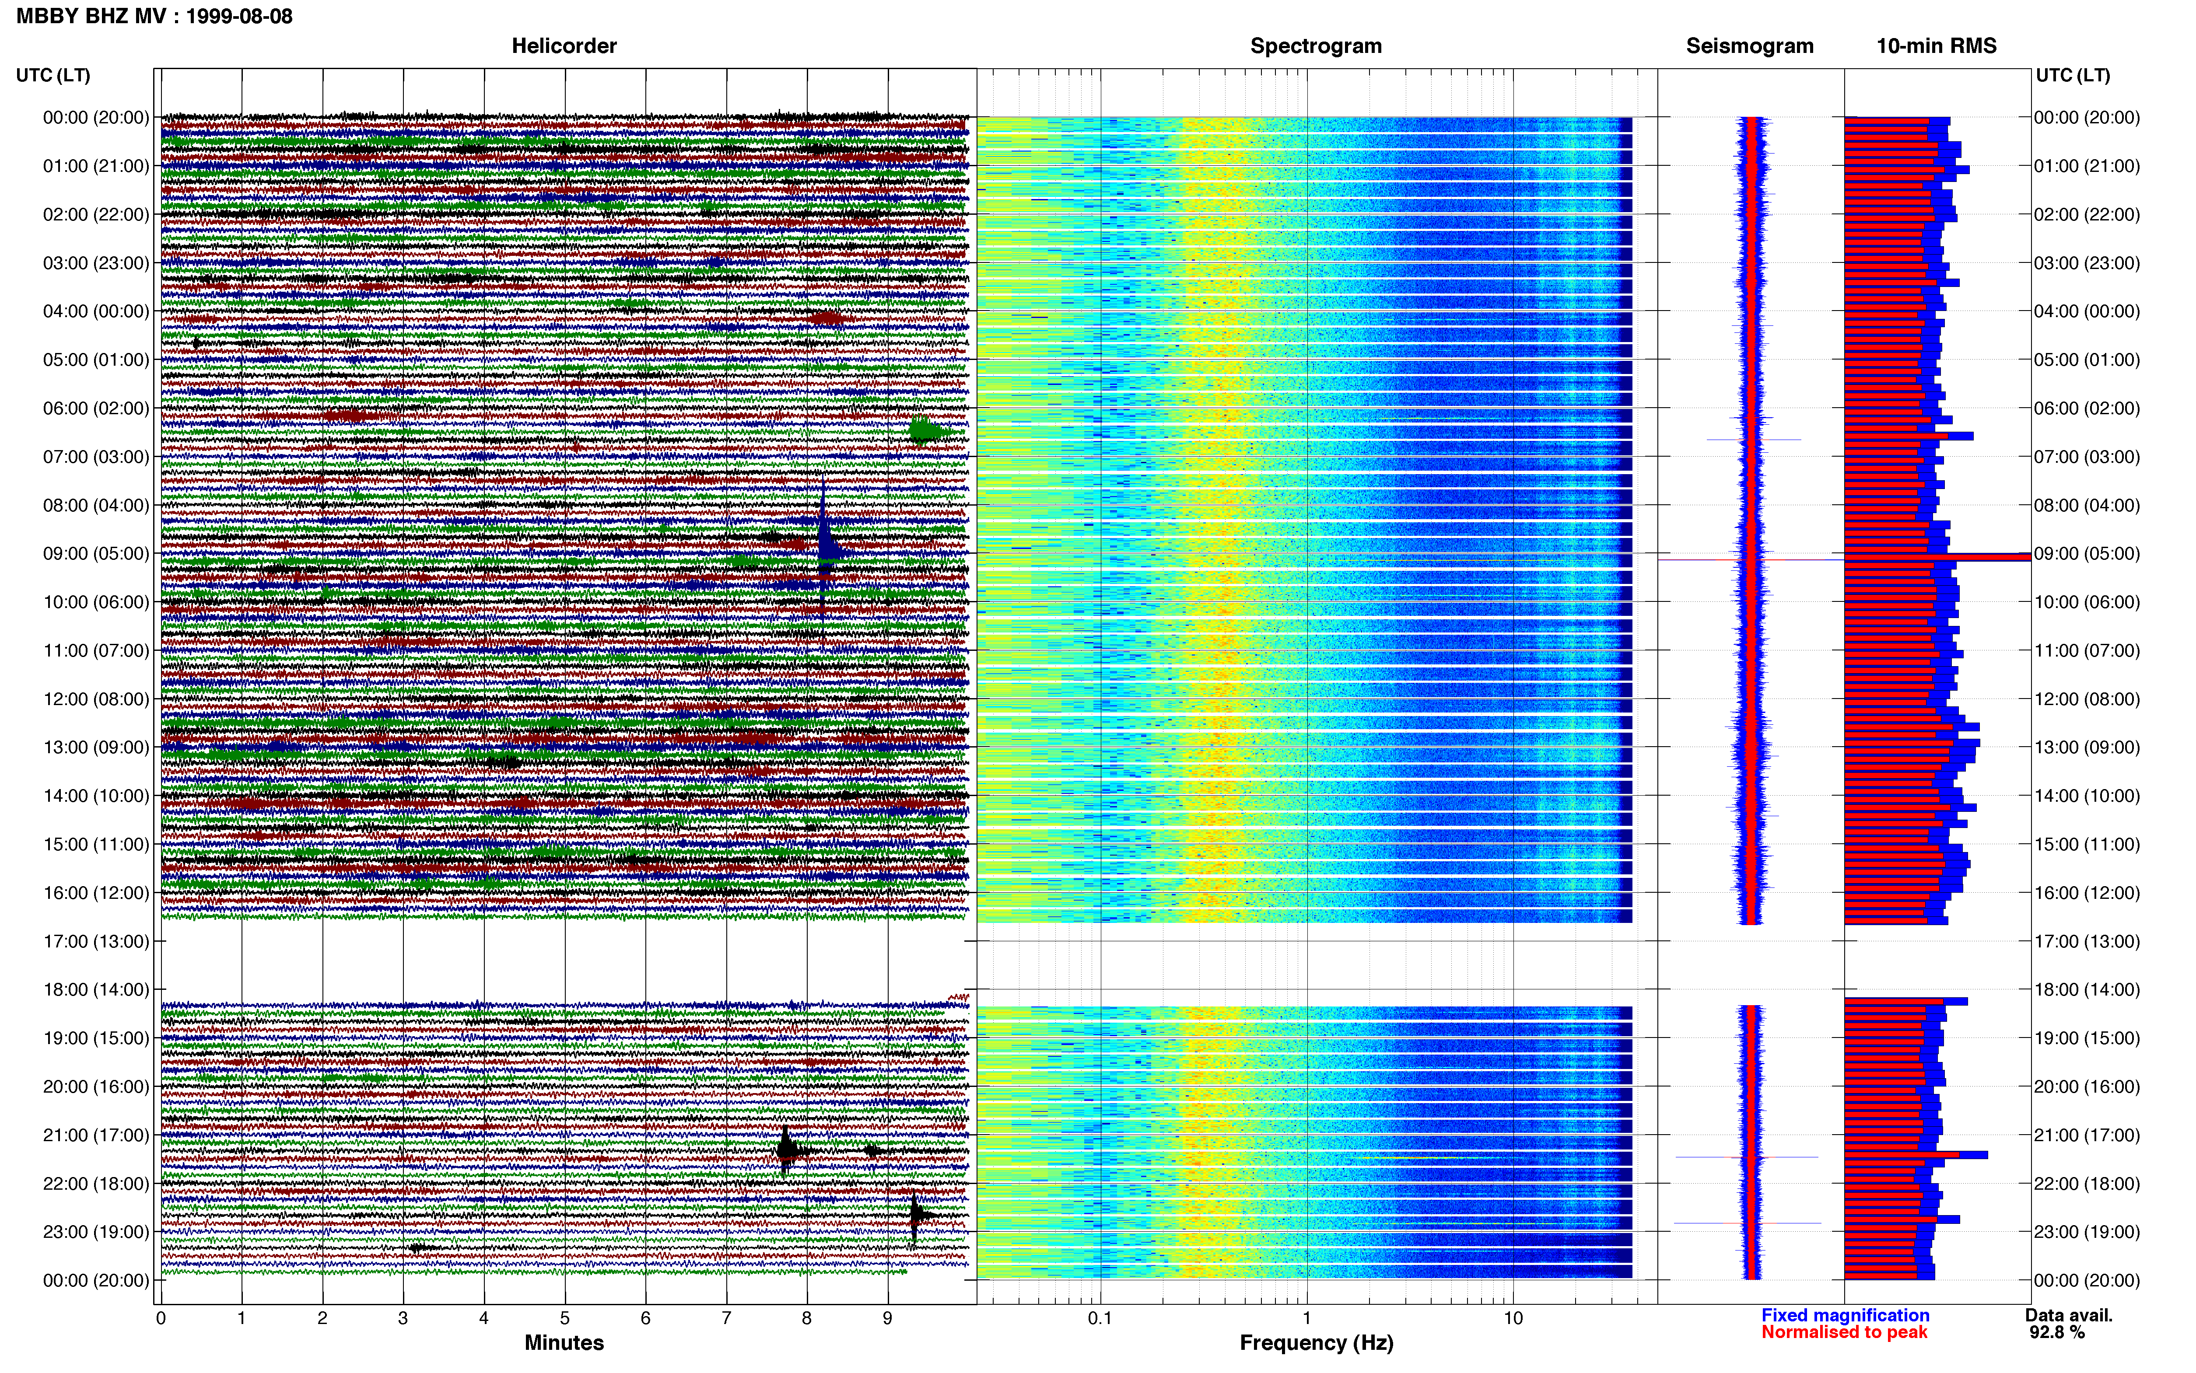Click RMS-side time label '19:00 (15:00)'

click(x=2087, y=1038)
